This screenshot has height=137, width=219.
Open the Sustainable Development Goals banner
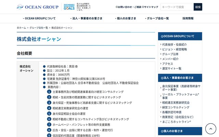(x=77, y=7)
